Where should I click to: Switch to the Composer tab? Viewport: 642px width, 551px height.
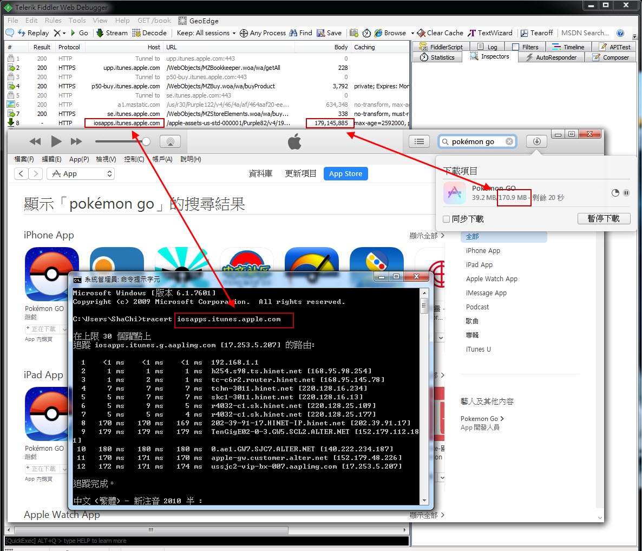(611, 57)
